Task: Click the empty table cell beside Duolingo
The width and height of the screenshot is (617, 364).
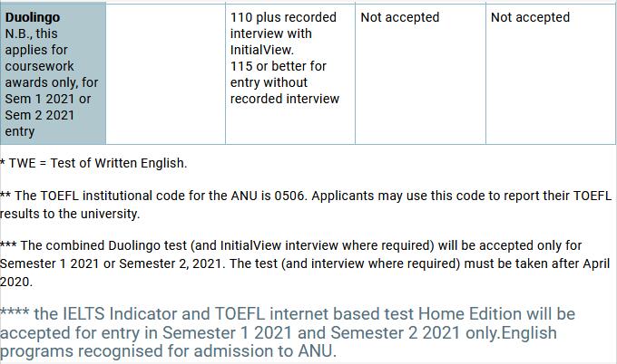Action: 165,72
